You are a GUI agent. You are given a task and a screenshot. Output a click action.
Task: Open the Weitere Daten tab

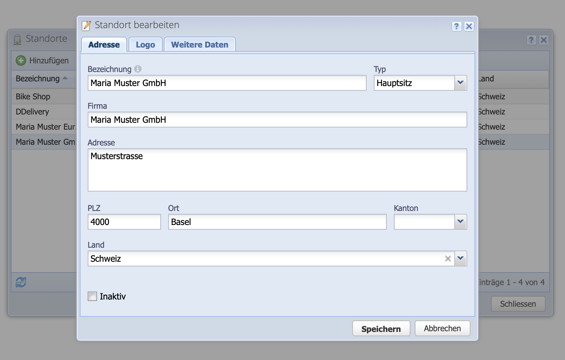[199, 45]
